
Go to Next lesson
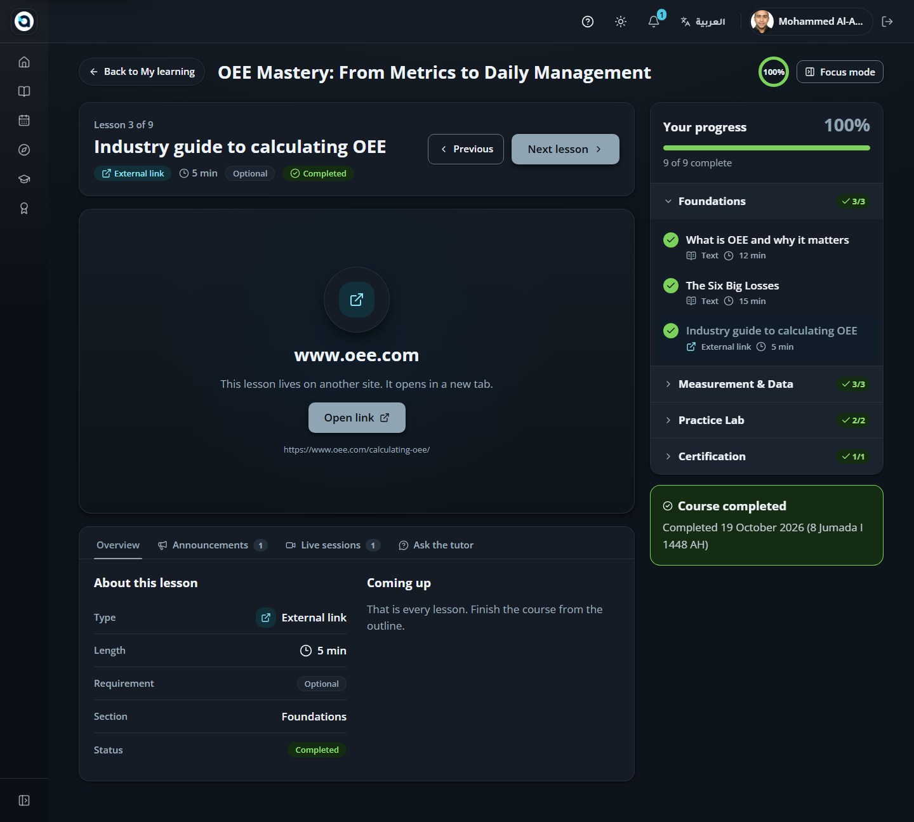(x=566, y=149)
